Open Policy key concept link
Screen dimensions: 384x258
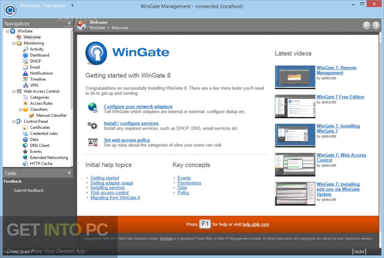pyautogui.click(x=183, y=192)
